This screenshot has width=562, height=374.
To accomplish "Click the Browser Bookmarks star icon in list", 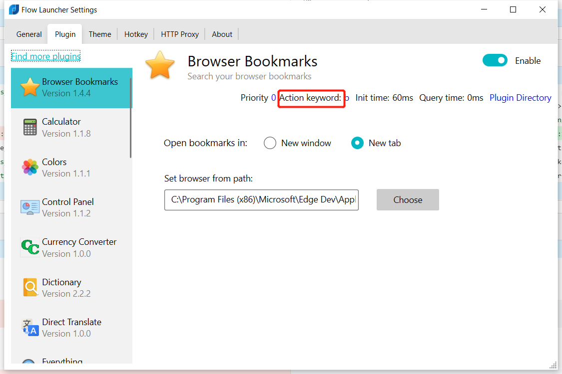I will [x=30, y=87].
